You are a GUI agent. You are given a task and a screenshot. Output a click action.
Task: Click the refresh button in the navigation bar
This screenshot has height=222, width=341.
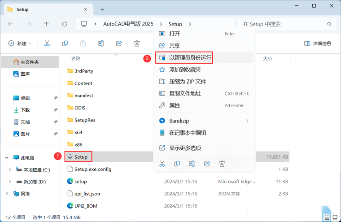65,24
